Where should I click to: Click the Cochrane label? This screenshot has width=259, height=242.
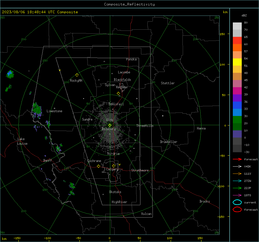click(x=94, y=161)
